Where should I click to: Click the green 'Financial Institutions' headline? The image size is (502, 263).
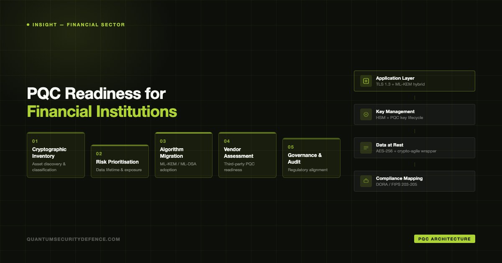pos(102,112)
